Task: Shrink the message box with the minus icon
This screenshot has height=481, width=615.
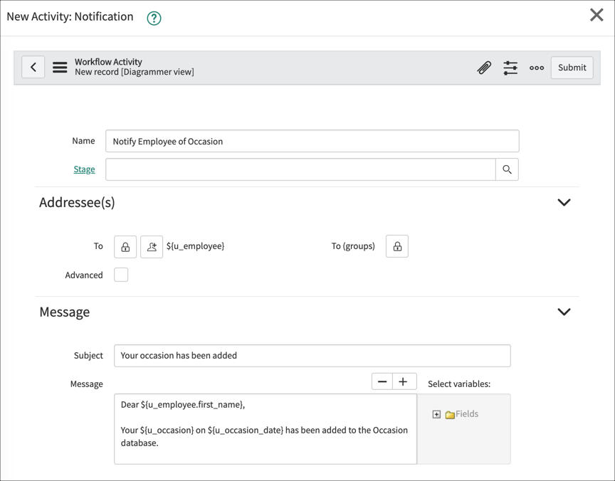Action: [382, 381]
